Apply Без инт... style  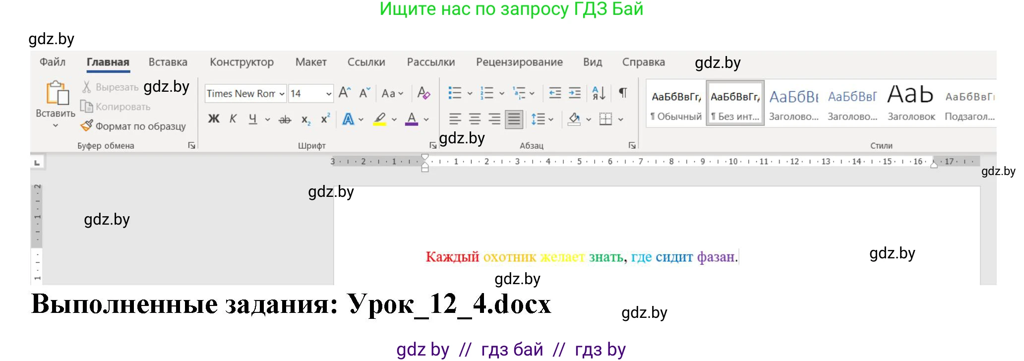(735, 104)
